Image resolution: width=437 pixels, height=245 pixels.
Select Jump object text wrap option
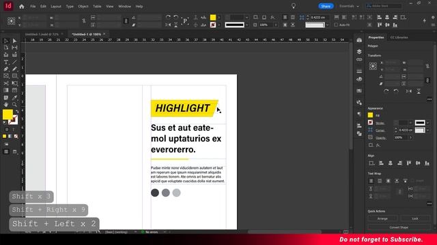tap(397, 181)
